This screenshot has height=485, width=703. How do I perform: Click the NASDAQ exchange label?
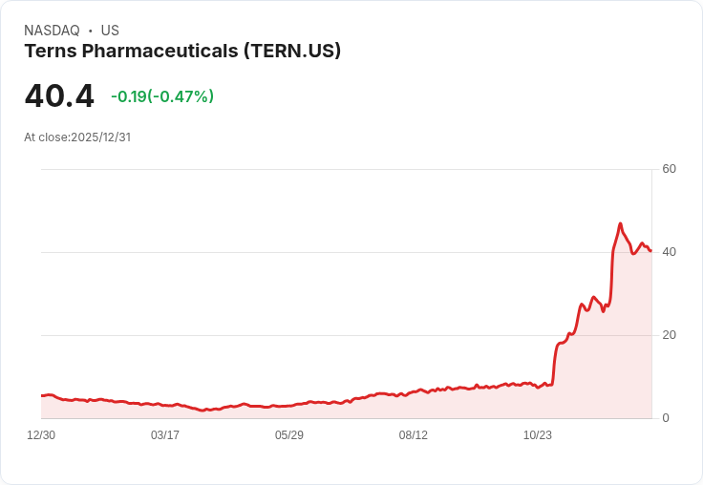(x=52, y=31)
